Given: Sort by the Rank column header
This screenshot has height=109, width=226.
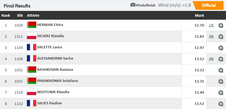Looking at the screenshot, I should pos(6,15).
